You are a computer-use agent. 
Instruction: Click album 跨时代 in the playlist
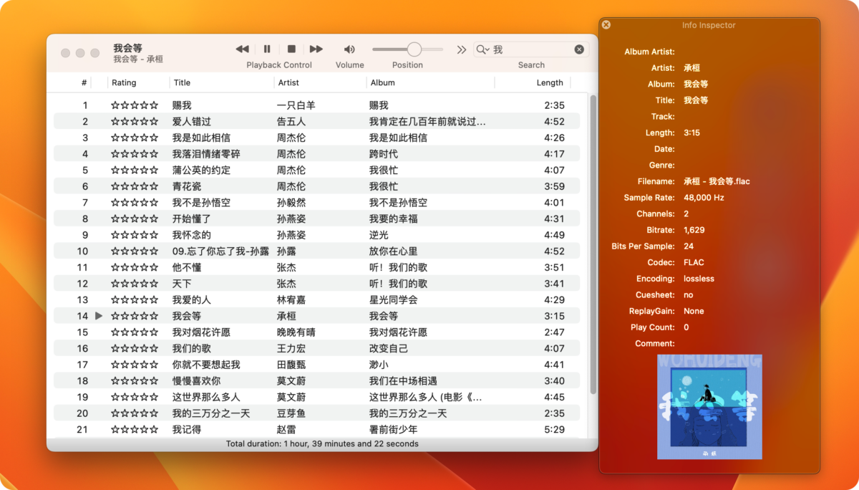click(x=384, y=154)
